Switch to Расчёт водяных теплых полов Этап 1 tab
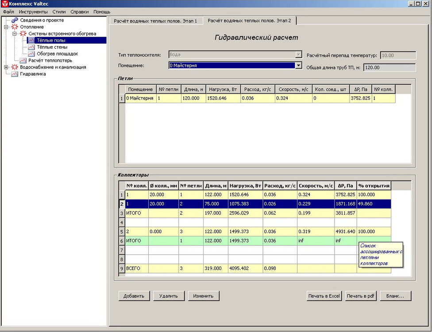The image size is (432, 332). click(x=155, y=21)
